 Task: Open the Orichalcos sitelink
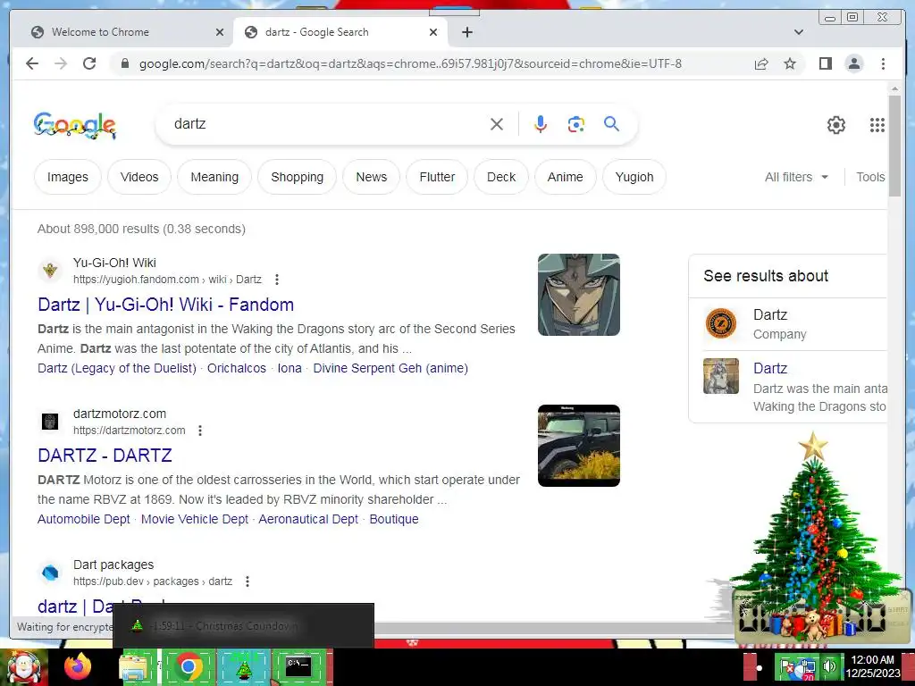pos(236,368)
